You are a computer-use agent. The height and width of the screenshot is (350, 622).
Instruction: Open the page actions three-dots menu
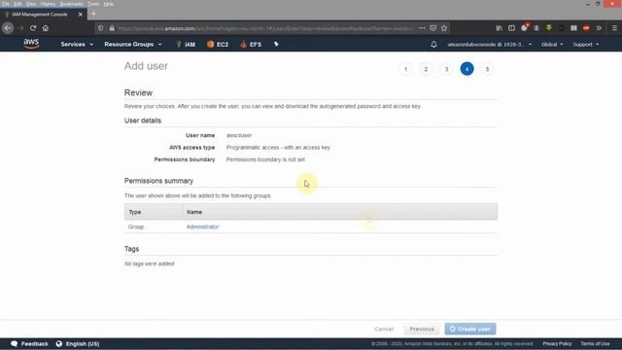[422, 28]
